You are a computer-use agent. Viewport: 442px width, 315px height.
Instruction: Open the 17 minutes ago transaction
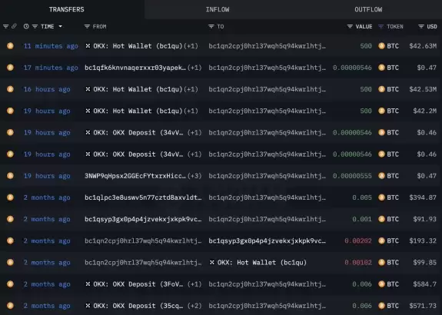51,68
